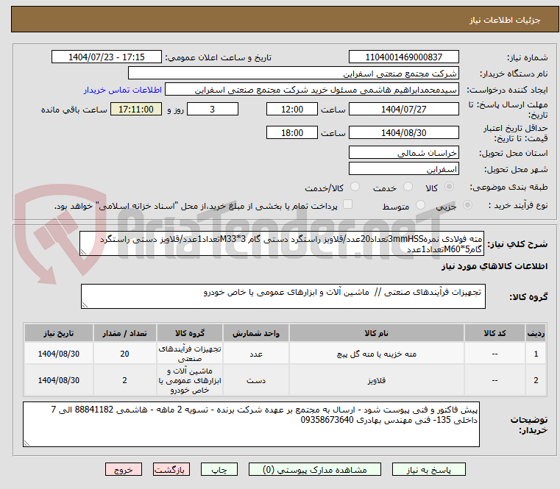Click the گروه کالا column header
Image resolution: width=560 pixels, height=489 pixels.
tap(190, 333)
